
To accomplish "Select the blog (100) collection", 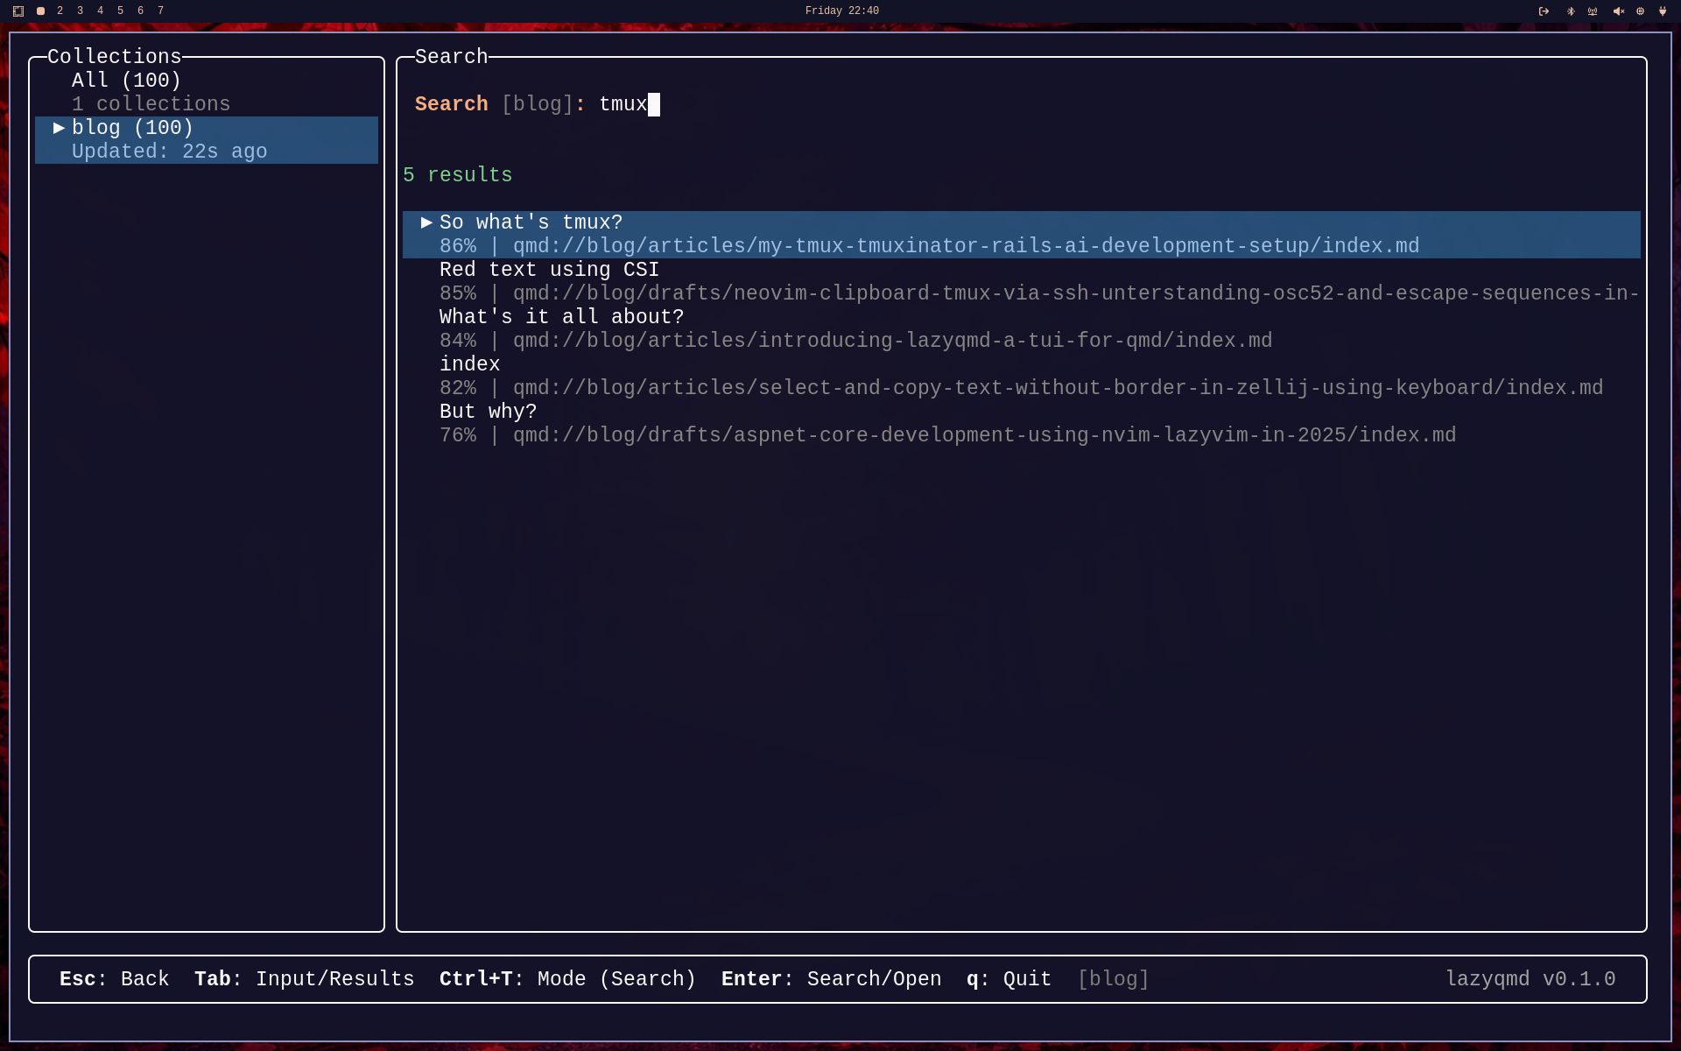I will (132, 128).
